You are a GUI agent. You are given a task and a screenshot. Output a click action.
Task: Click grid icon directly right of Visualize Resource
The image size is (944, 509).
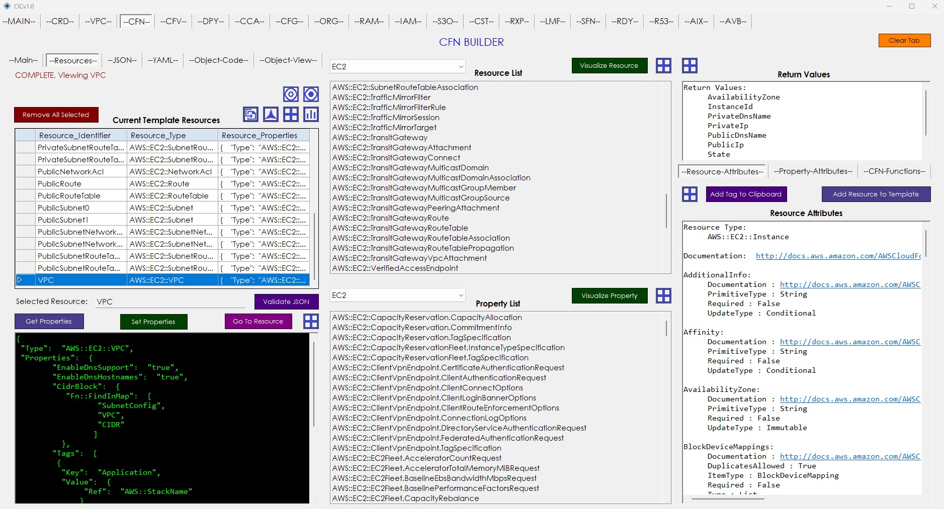click(x=663, y=66)
